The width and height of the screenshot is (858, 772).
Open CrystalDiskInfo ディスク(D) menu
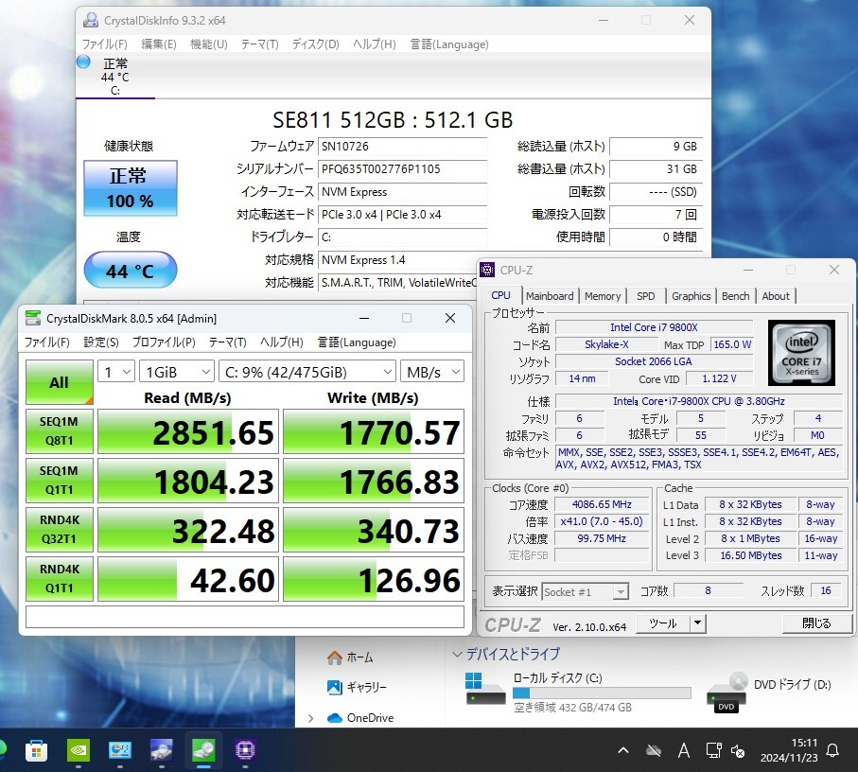click(x=315, y=44)
